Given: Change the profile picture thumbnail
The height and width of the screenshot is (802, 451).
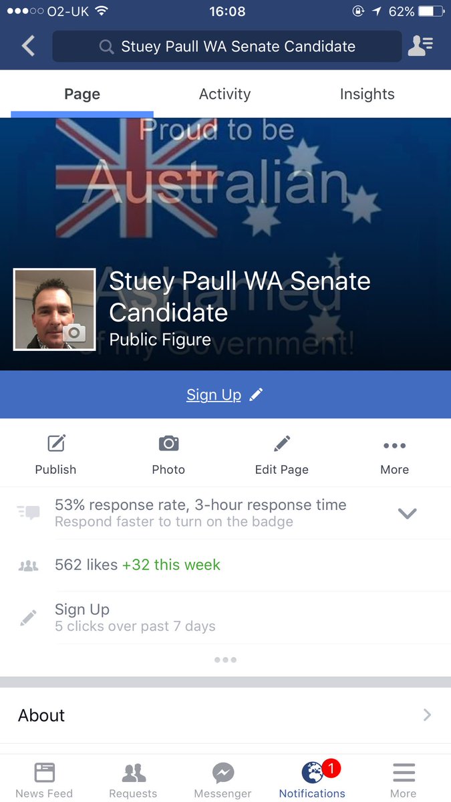Looking at the screenshot, I should (x=55, y=309).
